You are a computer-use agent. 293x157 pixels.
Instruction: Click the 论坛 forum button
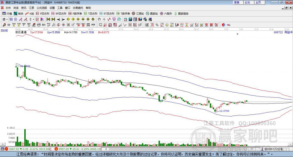(249, 2)
